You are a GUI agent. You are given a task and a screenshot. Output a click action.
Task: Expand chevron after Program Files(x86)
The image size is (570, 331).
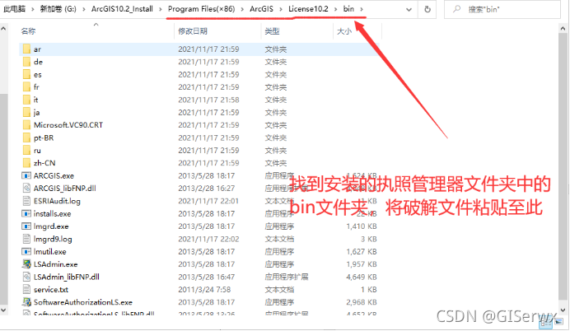(242, 9)
